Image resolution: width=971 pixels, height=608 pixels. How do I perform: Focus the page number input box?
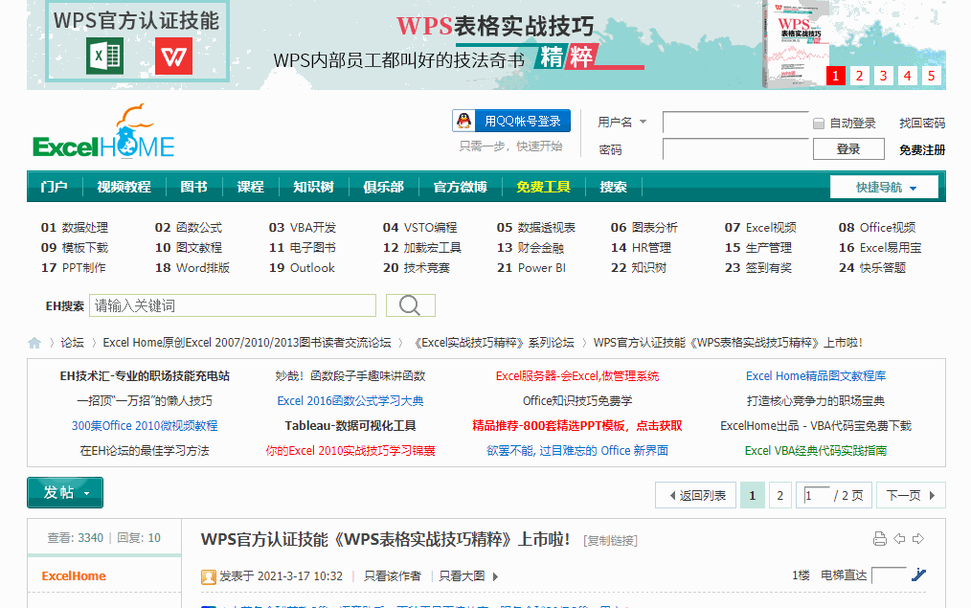(816, 495)
